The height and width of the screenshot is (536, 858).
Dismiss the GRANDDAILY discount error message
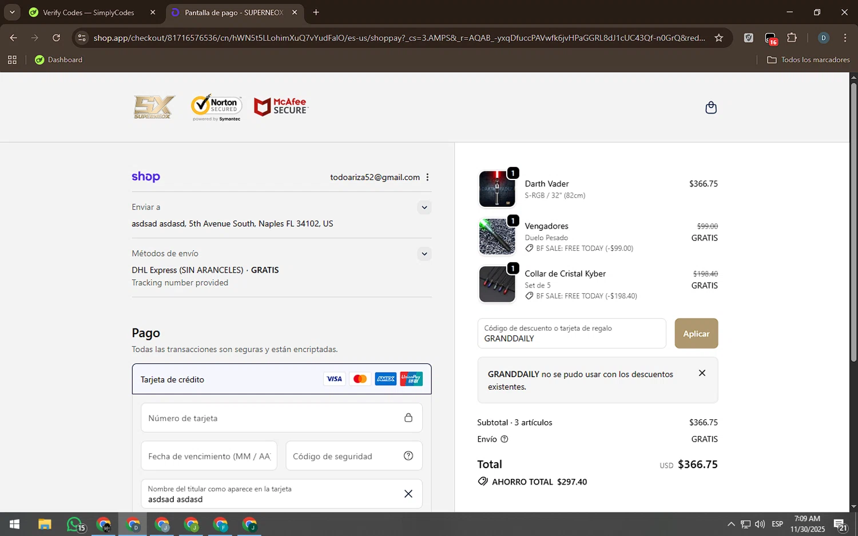point(702,373)
